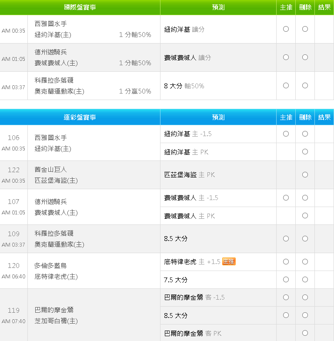Click the 國際盤賽事 header
Viewport: 334px width, 341px height.
80,7
